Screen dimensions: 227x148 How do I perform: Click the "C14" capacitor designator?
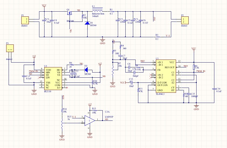pyautogui.click(x=218, y=89)
